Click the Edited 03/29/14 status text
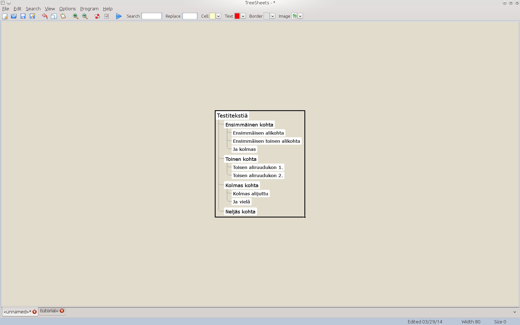 tap(425, 322)
